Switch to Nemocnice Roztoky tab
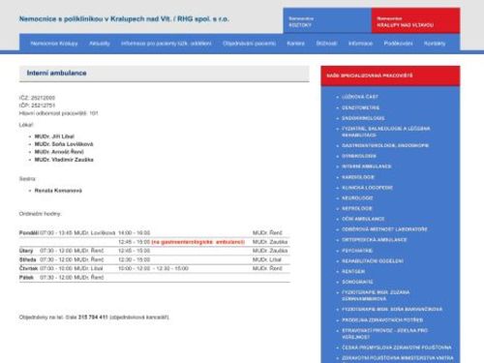The image size is (484, 363). pos(327,20)
